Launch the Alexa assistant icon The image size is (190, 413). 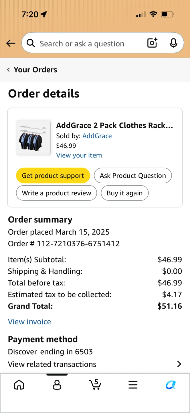[171, 385]
